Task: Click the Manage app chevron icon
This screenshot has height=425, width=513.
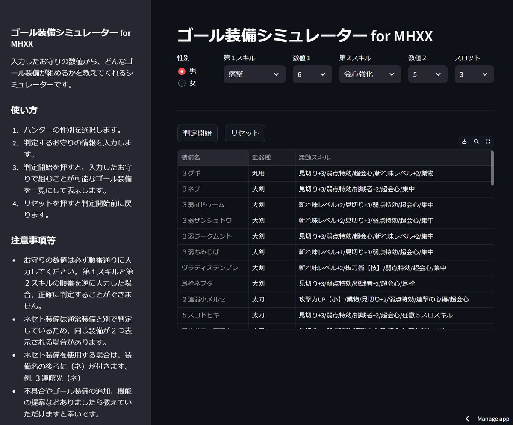Action: click(x=467, y=419)
